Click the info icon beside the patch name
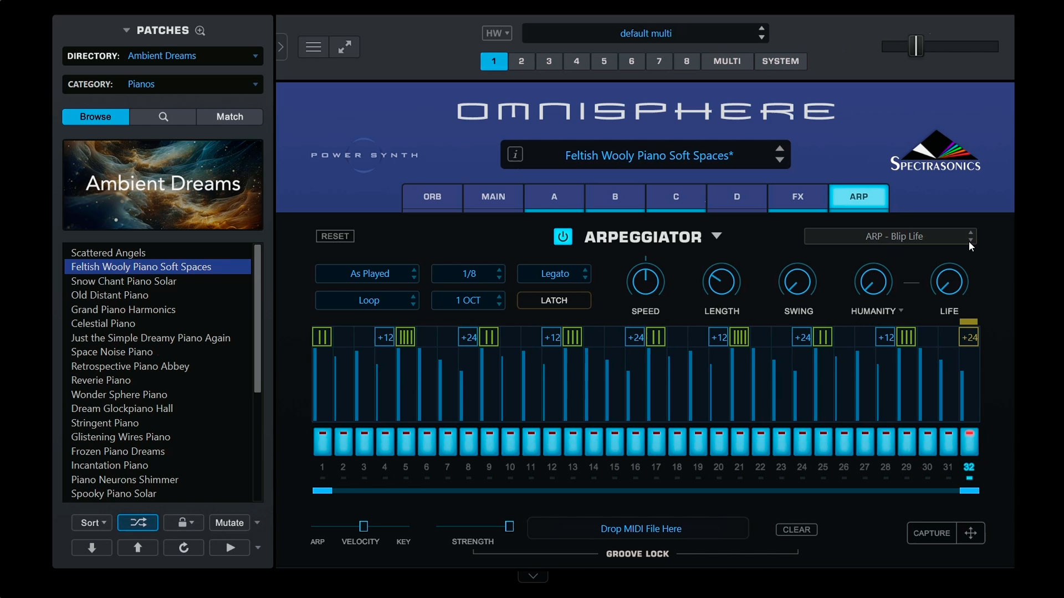Image resolution: width=1064 pixels, height=598 pixels. click(x=516, y=154)
